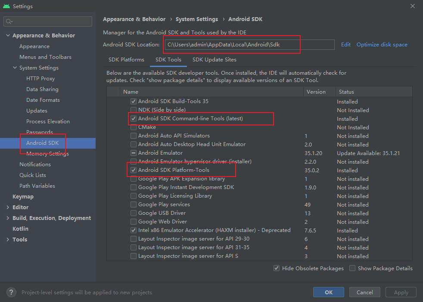Viewport: 423px width, 302px height.
Task: Select Layout Inspector image server API 29-30 row
Action: 259,239
